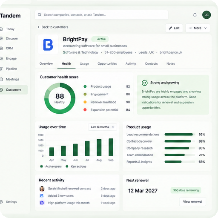Toggle the Active users chart legend
The image size is (218, 218).
(x=51, y=166)
